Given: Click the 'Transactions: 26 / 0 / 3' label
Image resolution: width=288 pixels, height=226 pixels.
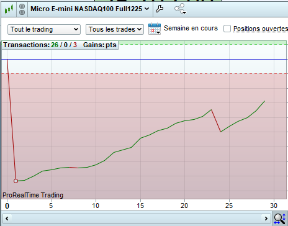Looking at the screenshot, I should (40, 45).
